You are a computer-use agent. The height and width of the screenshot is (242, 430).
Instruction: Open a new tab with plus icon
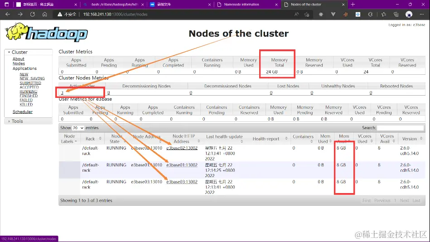[353, 5]
